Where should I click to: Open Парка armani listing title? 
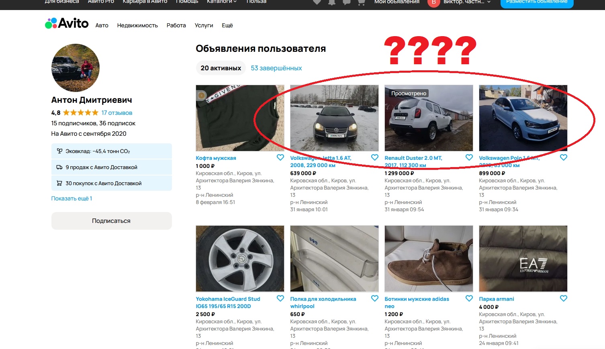coord(497,299)
